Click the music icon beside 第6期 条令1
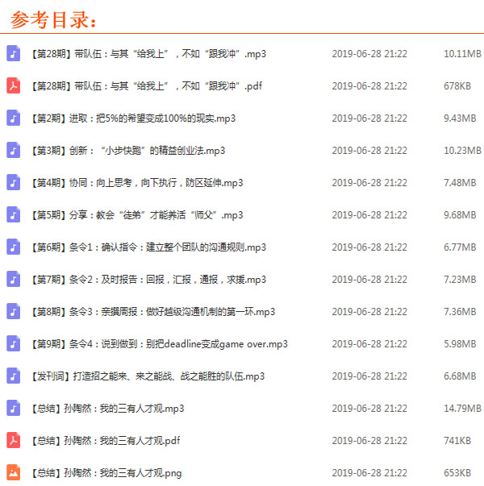The image size is (484, 486). tap(13, 247)
